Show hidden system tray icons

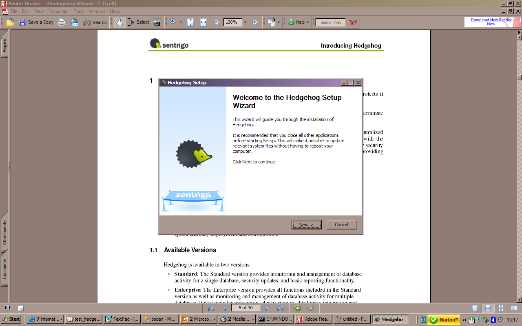tap(464, 320)
